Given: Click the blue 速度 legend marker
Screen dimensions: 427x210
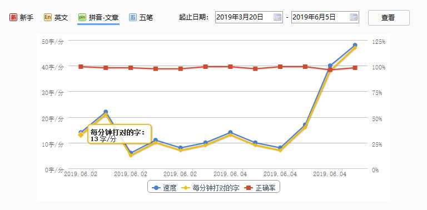Looking at the screenshot, I should (156, 188).
